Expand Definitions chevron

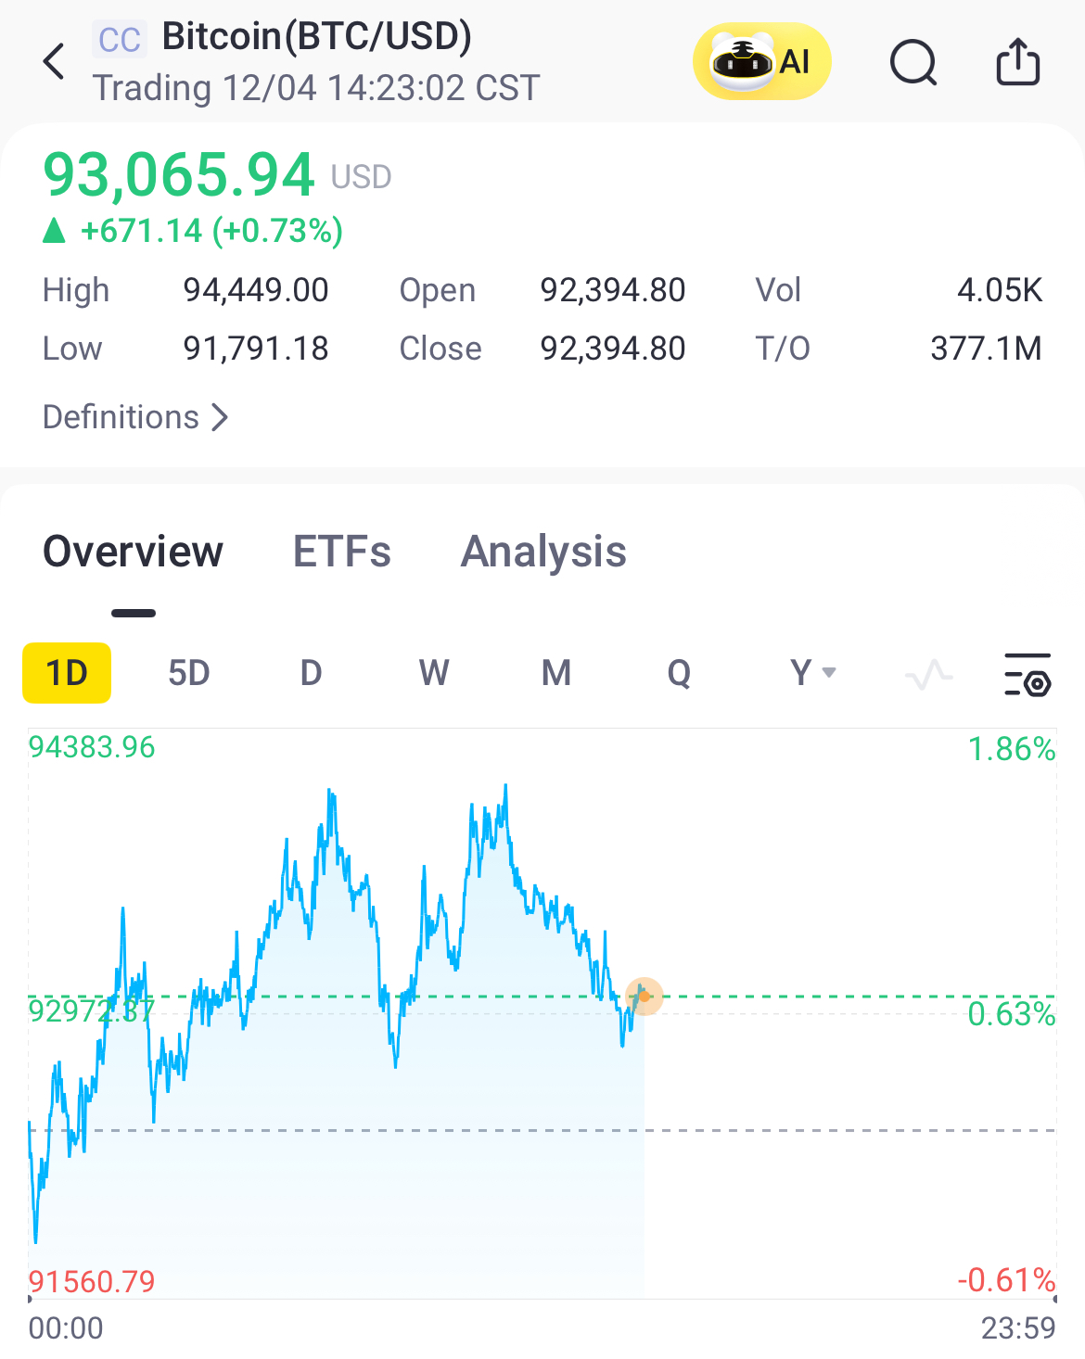pos(220,417)
